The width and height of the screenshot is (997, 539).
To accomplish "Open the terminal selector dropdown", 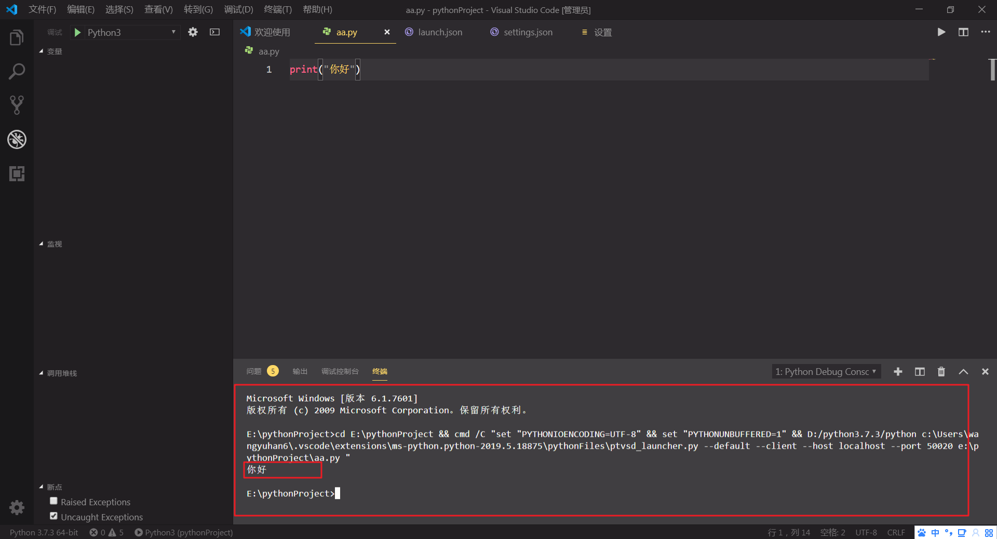I will [826, 372].
